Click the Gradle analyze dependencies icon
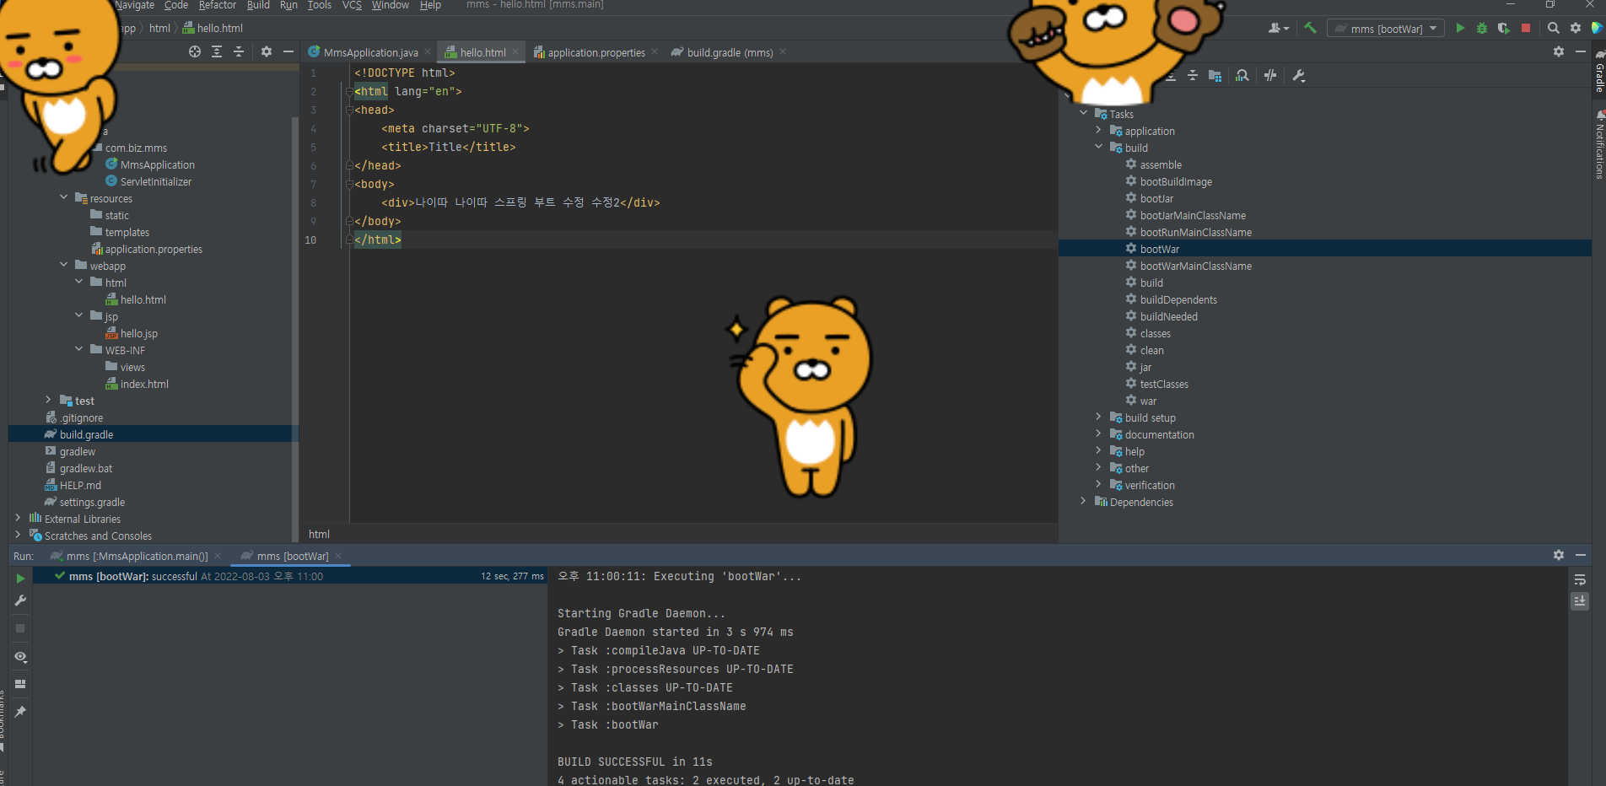 1242,76
